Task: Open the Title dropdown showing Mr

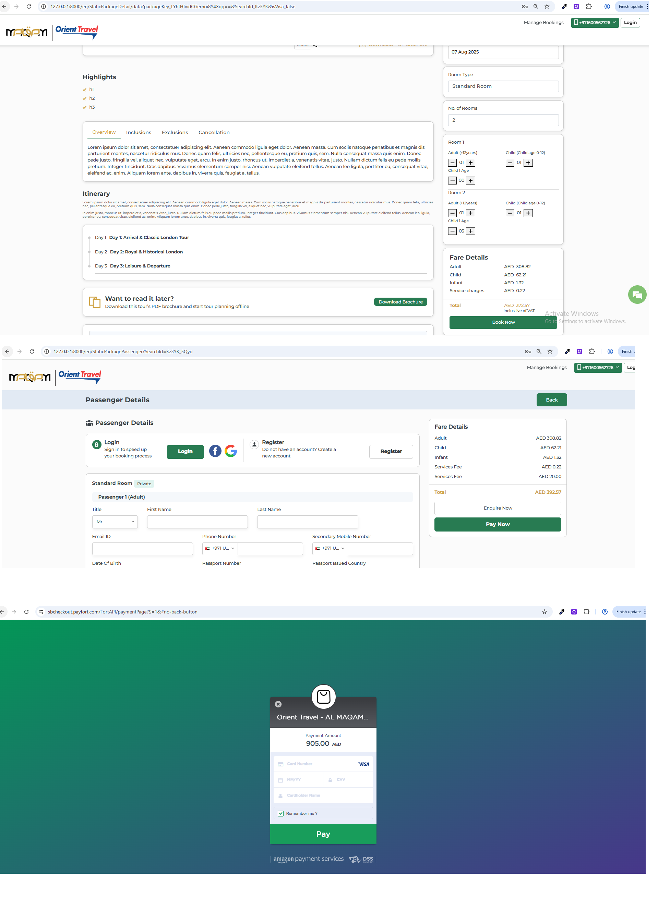Action: click(x=116, y=529)
